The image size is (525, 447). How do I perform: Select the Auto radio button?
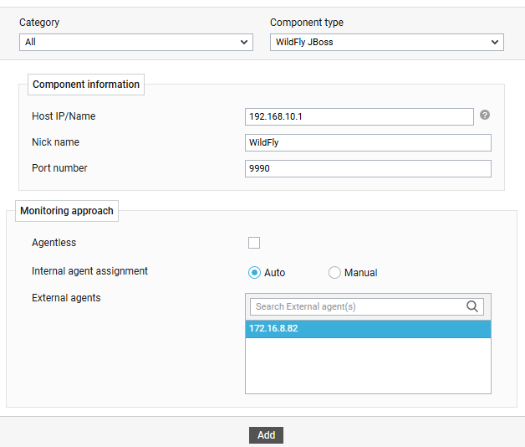254,272
